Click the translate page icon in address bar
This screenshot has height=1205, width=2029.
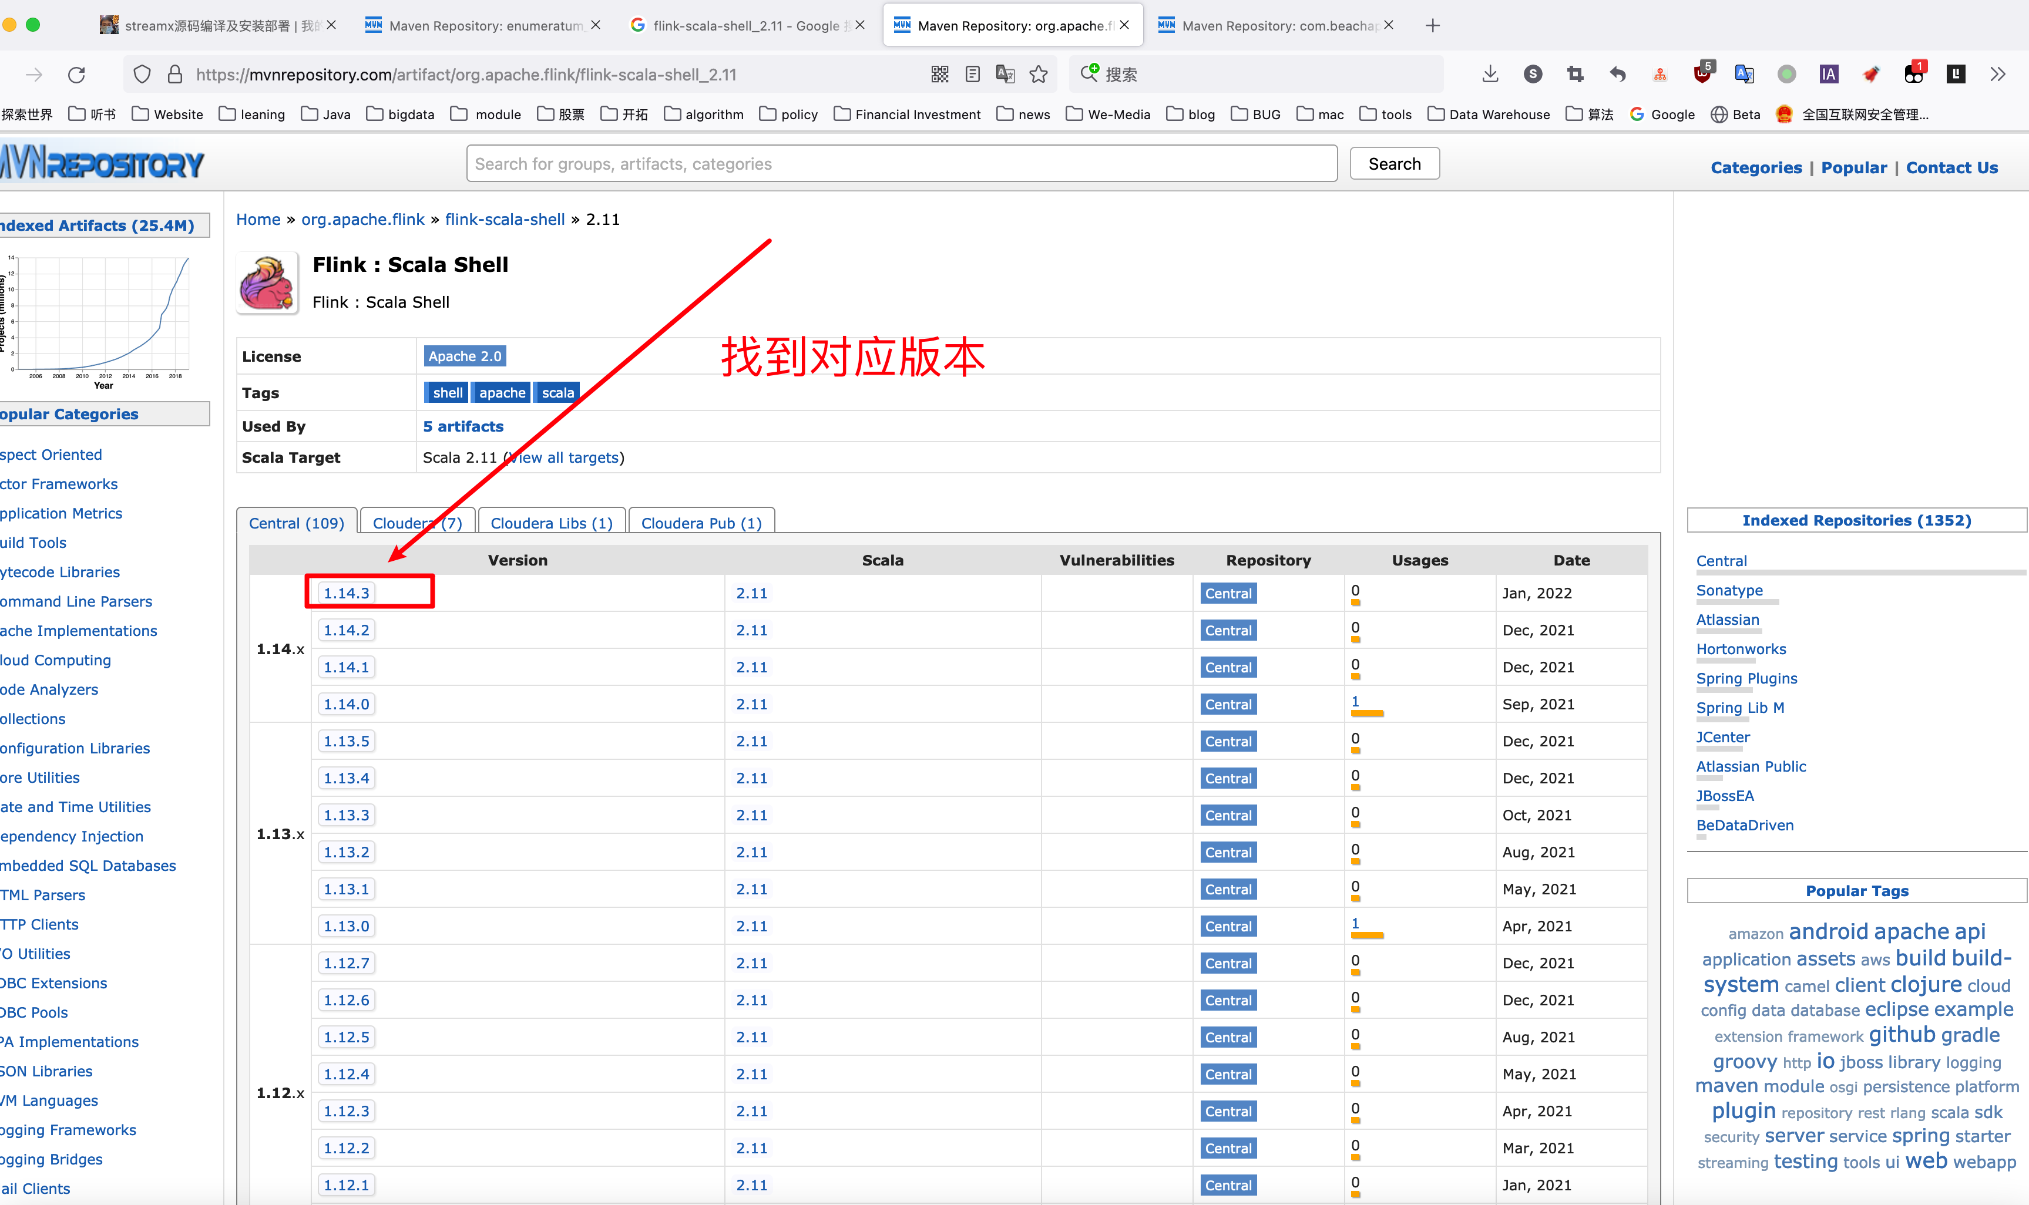(x=1006, y=75)
